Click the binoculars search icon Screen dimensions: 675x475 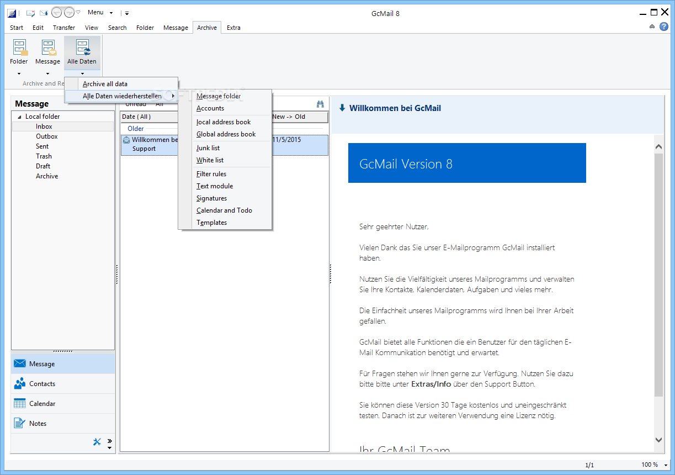(320, 104)
